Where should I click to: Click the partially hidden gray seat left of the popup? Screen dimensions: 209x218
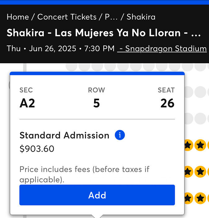pos(10,85)
